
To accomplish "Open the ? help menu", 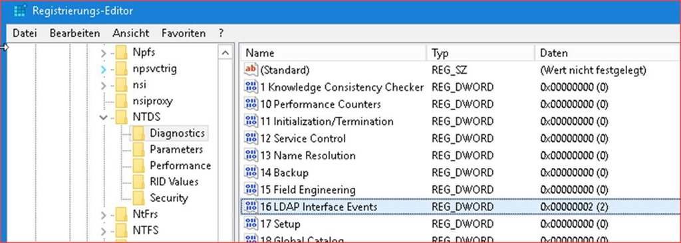I will (221, 33).
